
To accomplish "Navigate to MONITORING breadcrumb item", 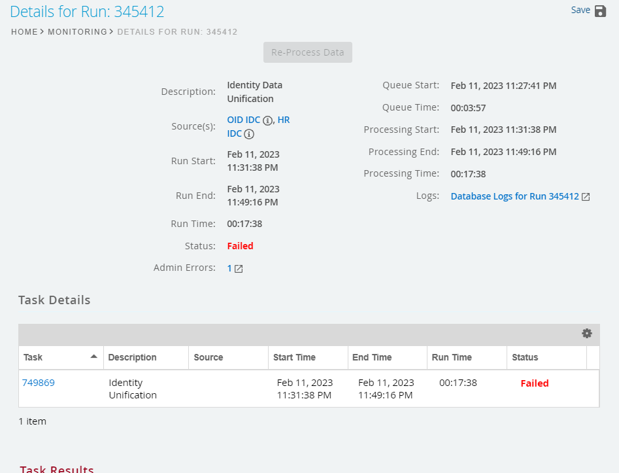I will tap(77, 31).
